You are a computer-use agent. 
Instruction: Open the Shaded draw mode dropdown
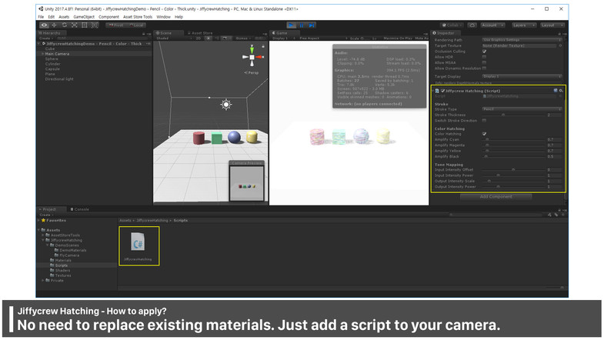(174, 38)
